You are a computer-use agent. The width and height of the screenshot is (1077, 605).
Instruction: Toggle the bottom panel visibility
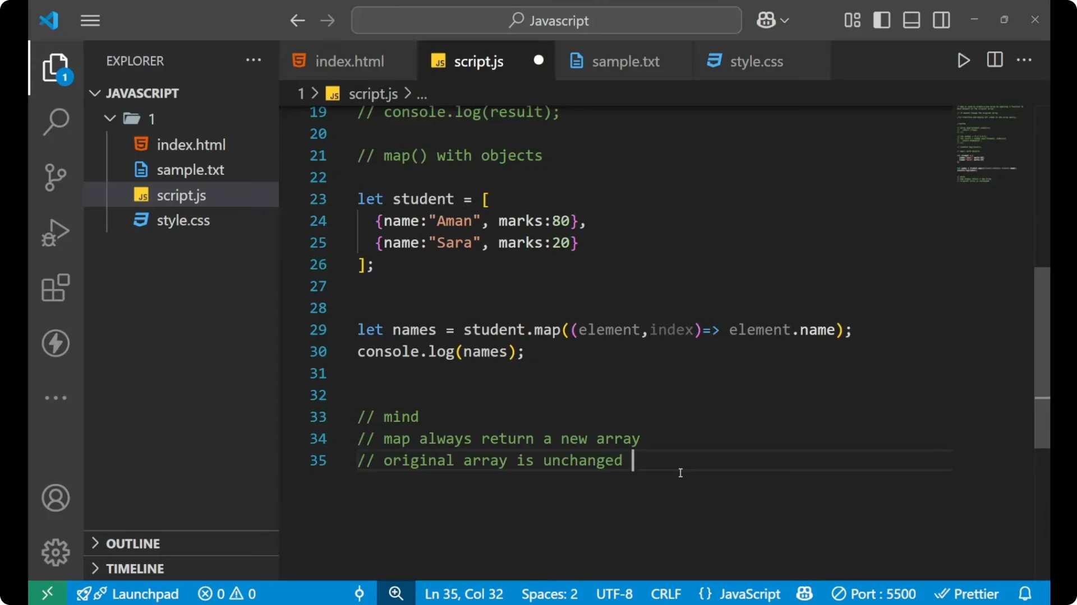[x=911, y=20]
